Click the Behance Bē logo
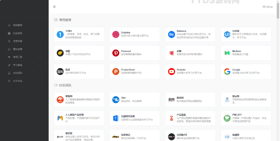The width and height of the screenshot is (280, 141). pyautogui.click(x=172, y=35)
